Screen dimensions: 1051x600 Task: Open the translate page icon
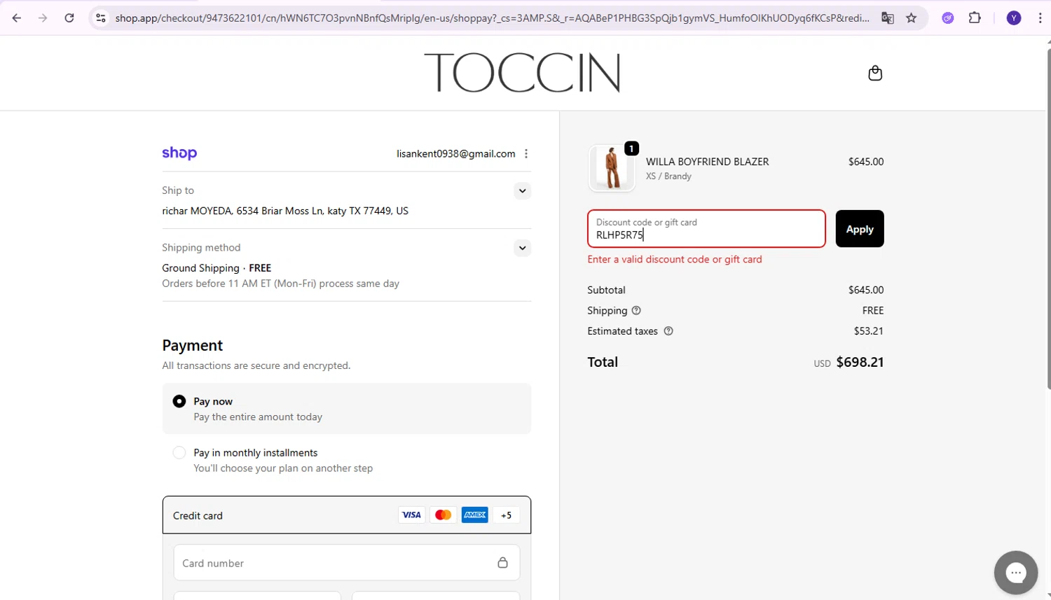click(x=888, y=18)
